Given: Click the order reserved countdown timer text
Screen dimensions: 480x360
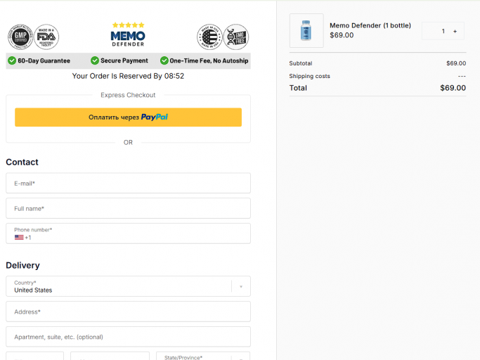Looking at the screenshot, I should coord(128,76).
